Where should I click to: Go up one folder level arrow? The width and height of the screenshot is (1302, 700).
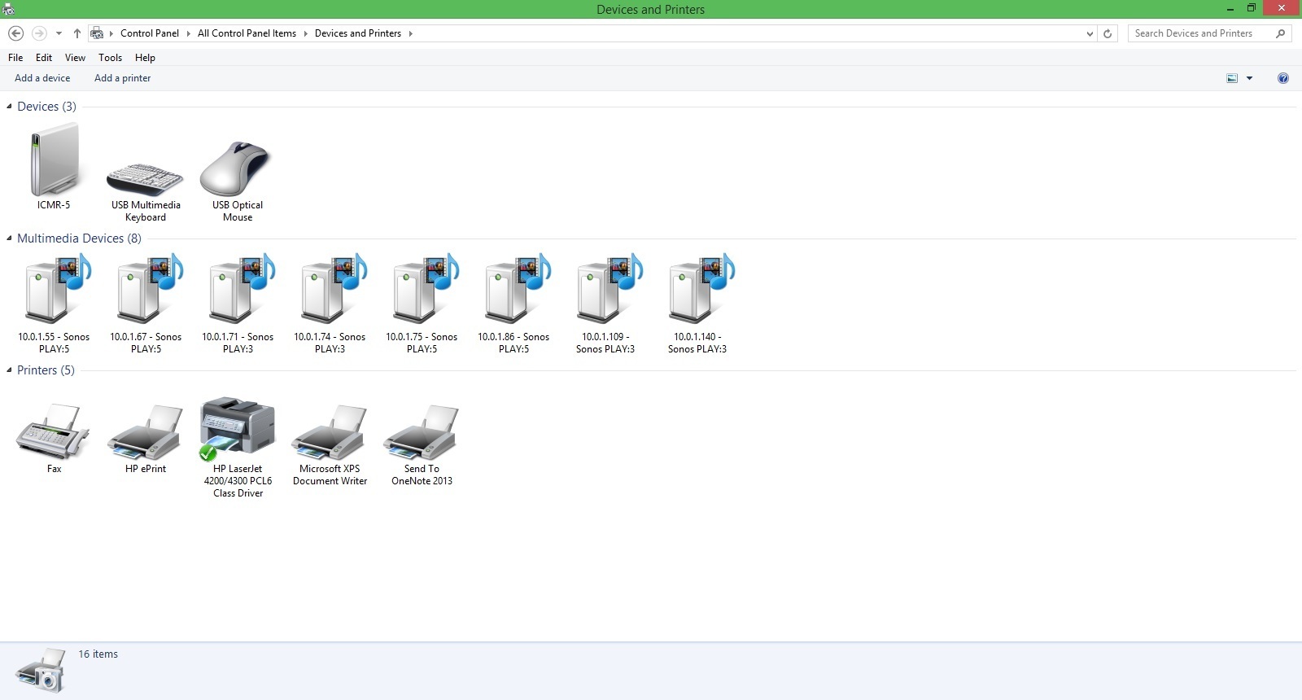coord(76,33)
